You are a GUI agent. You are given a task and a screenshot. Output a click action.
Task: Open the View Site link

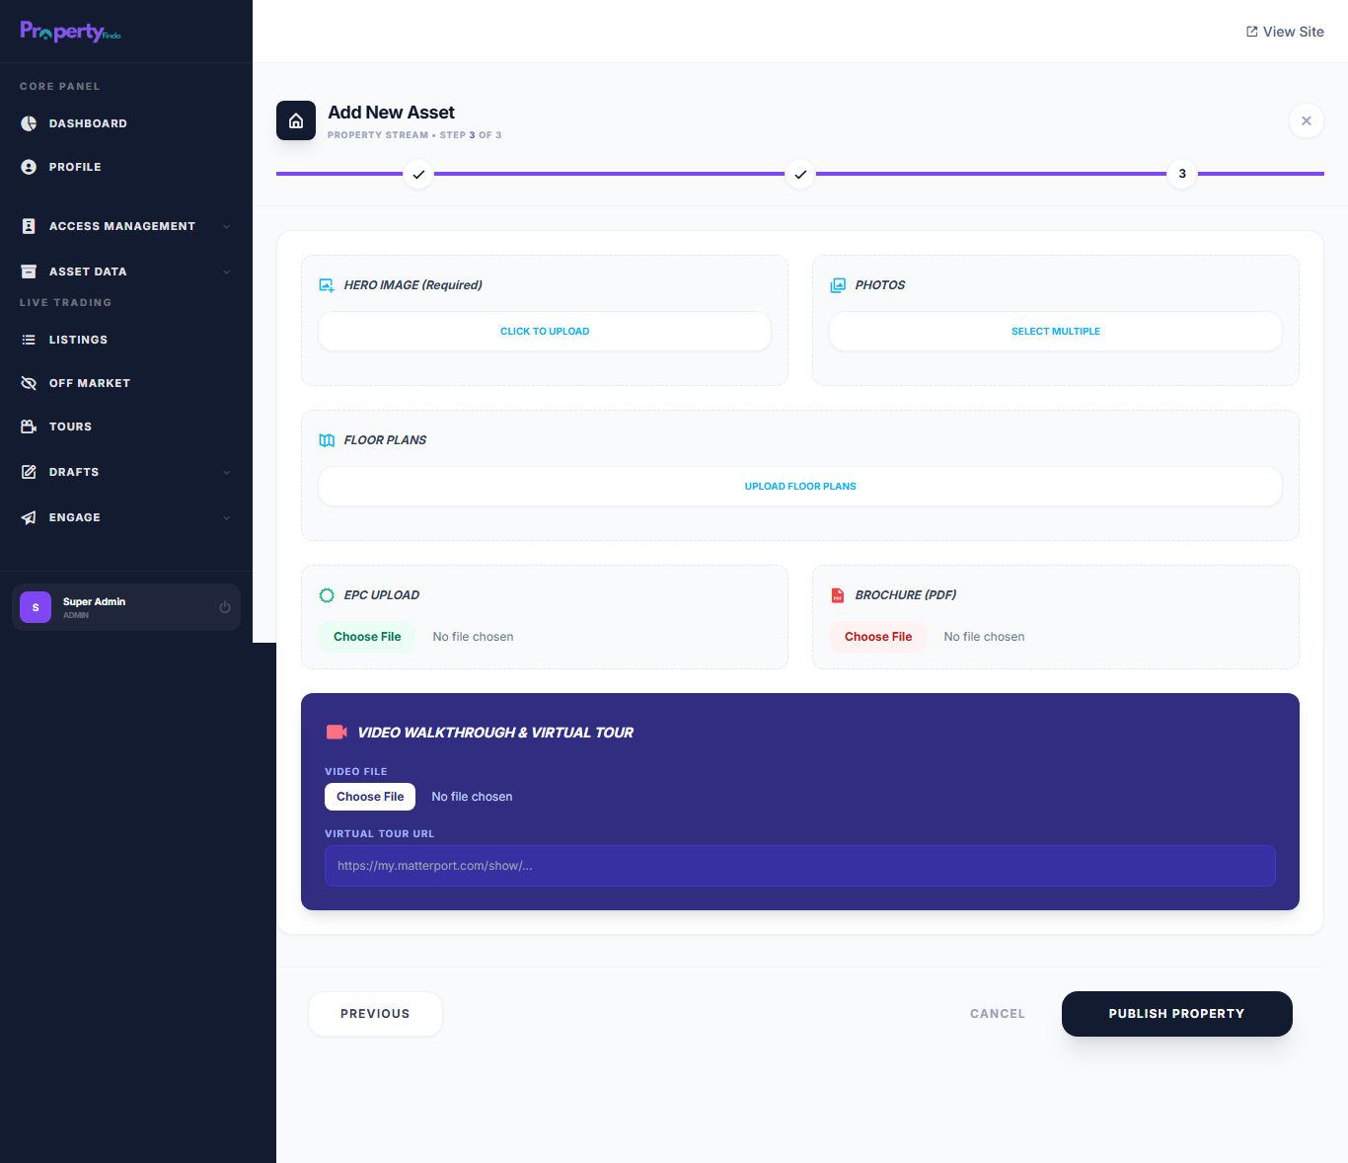tap(1285, 32)
